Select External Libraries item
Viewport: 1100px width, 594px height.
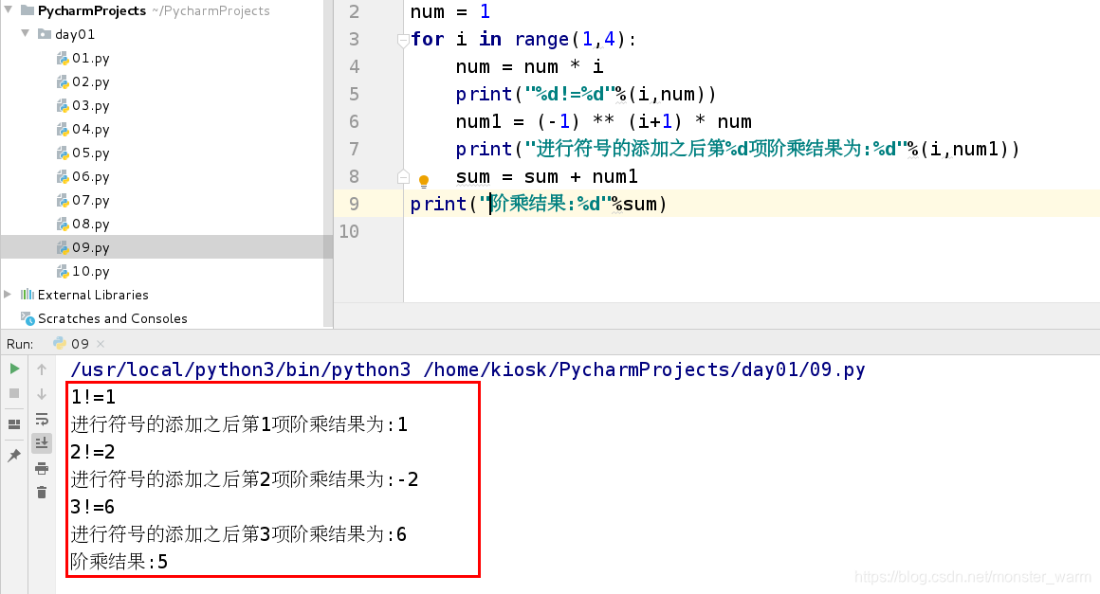click(x=93, y=295)
